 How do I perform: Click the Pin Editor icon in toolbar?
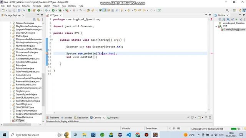(159, 10)
